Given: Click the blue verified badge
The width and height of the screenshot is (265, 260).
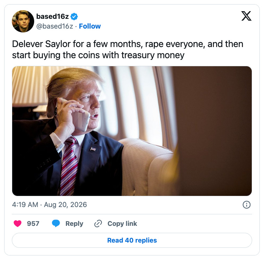Looking at the screenshot, I should tap(74, 16).
